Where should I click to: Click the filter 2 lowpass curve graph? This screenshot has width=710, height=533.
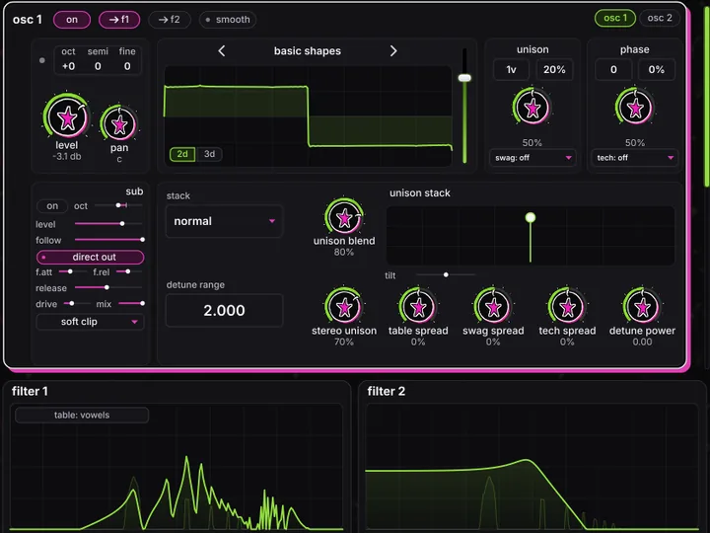[532, 468]
